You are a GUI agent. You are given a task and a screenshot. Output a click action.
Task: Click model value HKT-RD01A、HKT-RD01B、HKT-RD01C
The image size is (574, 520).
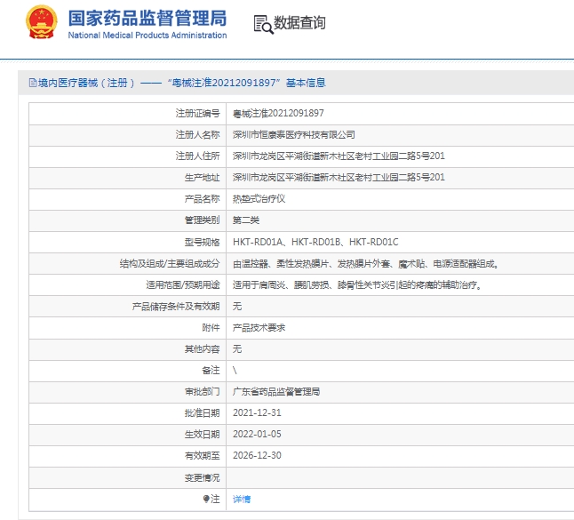tap(315, 242)
